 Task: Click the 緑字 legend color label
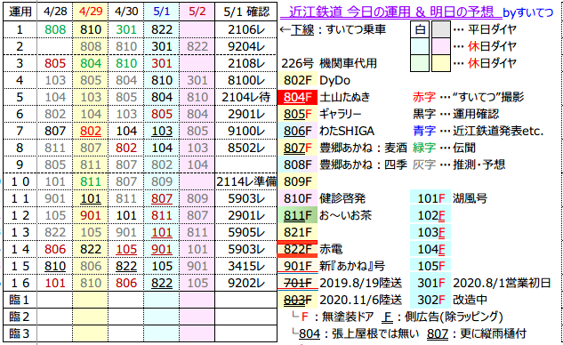tap(424, 148)
